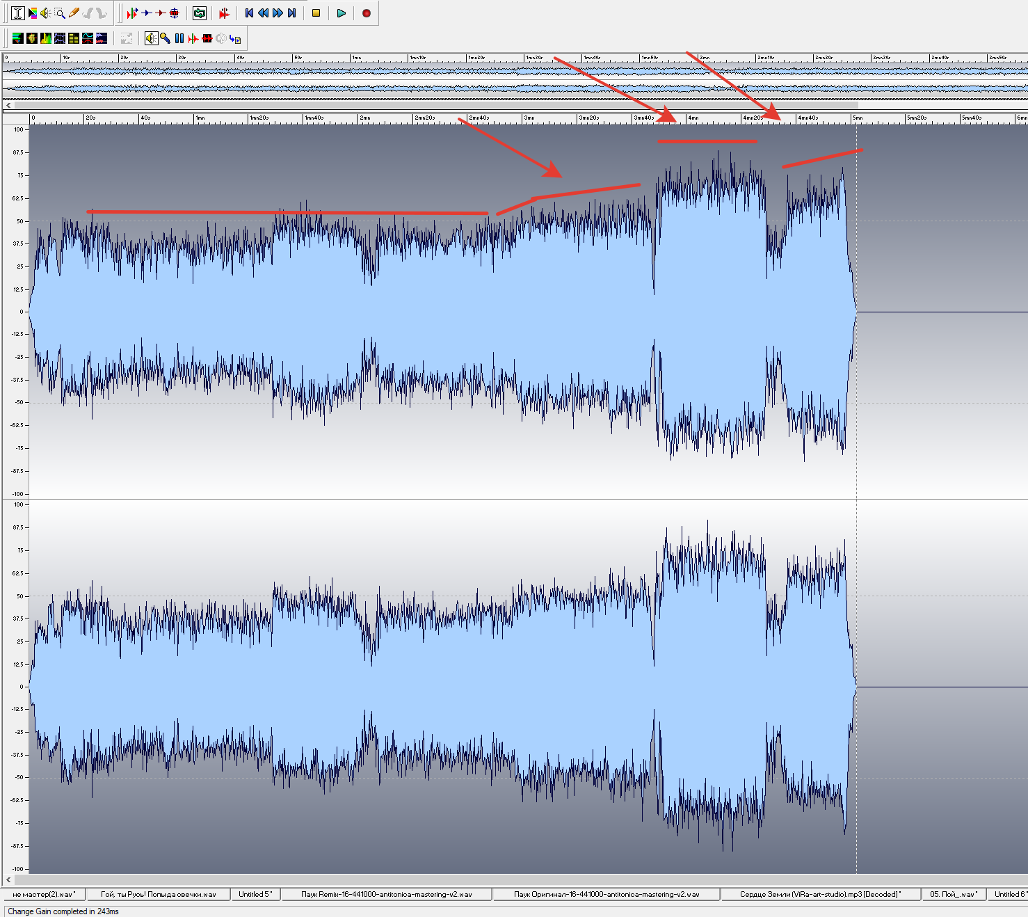Image resolution: width=1028 pixels, height=917 pixels.
Task: Click the 4mn mark on time ruler
Action: point(693,118)
